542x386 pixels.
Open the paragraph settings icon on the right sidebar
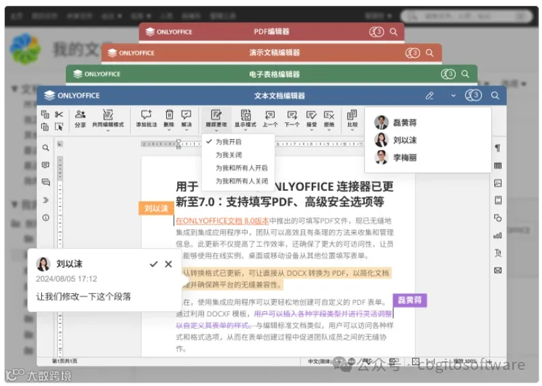[498, 148]
